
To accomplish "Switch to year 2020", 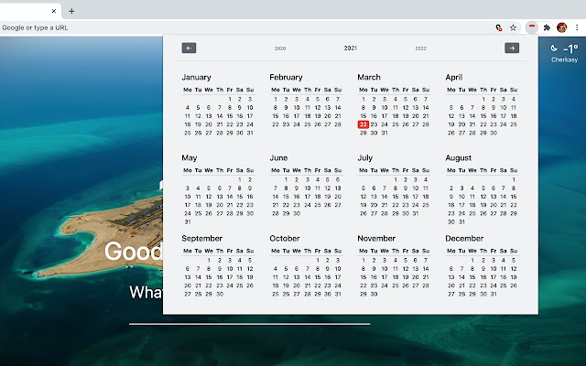I will pos(280,48).
